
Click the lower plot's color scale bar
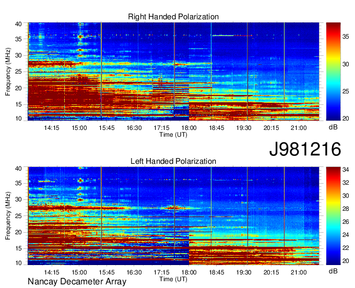(x=333, y=216)
